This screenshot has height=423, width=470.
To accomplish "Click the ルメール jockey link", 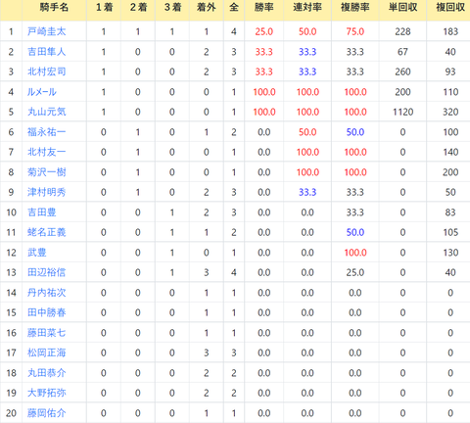I will (x=42, y=92).
